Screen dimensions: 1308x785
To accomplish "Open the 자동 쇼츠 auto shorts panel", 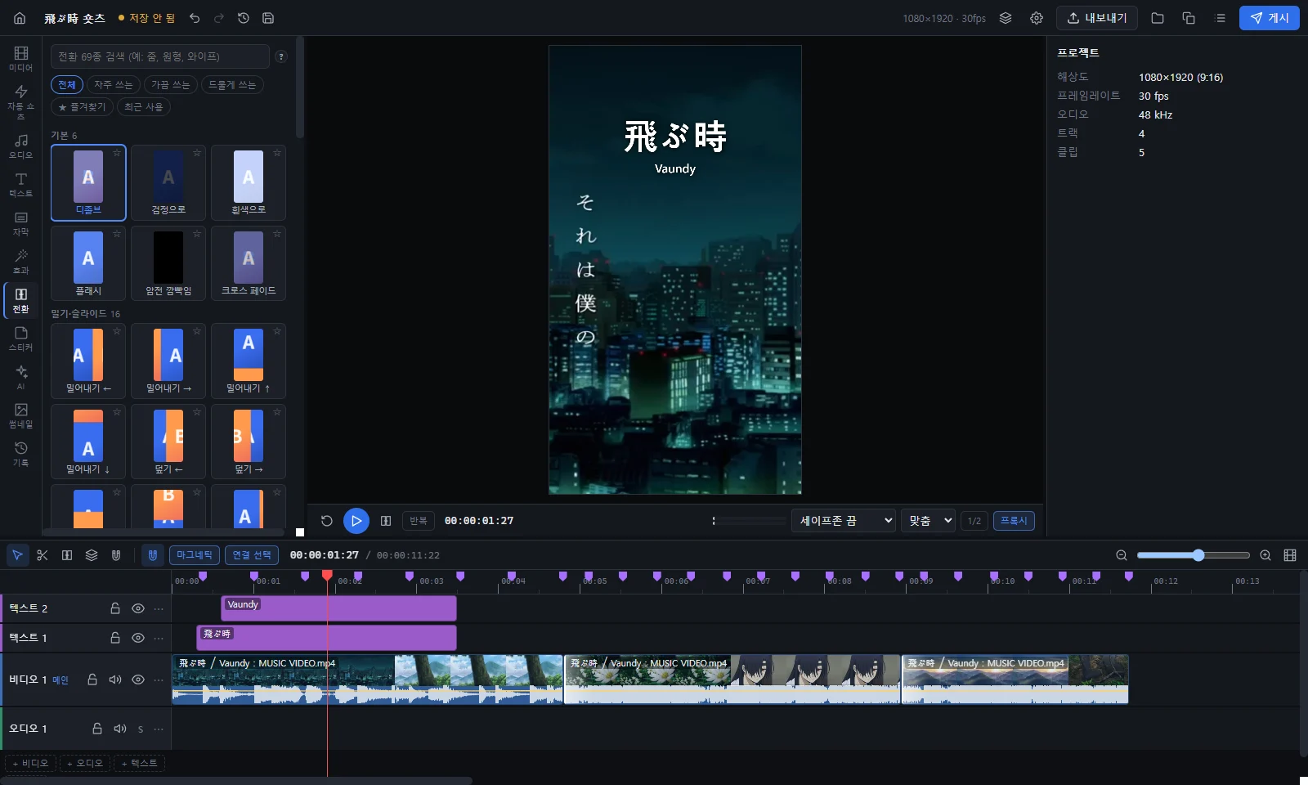I will click(20, 102).
